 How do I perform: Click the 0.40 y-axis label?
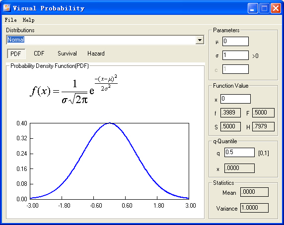[22, 123]
